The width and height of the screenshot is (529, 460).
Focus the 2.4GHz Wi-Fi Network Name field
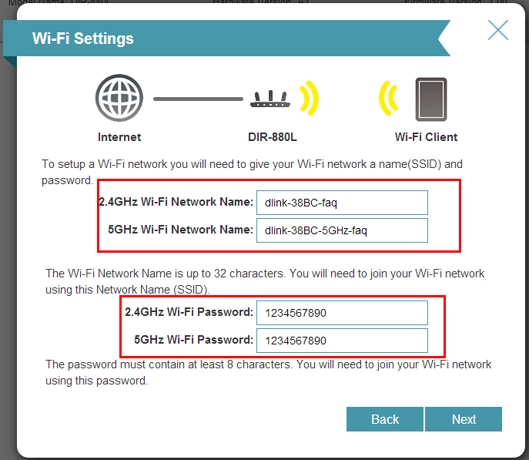click(x=341, y=203)
